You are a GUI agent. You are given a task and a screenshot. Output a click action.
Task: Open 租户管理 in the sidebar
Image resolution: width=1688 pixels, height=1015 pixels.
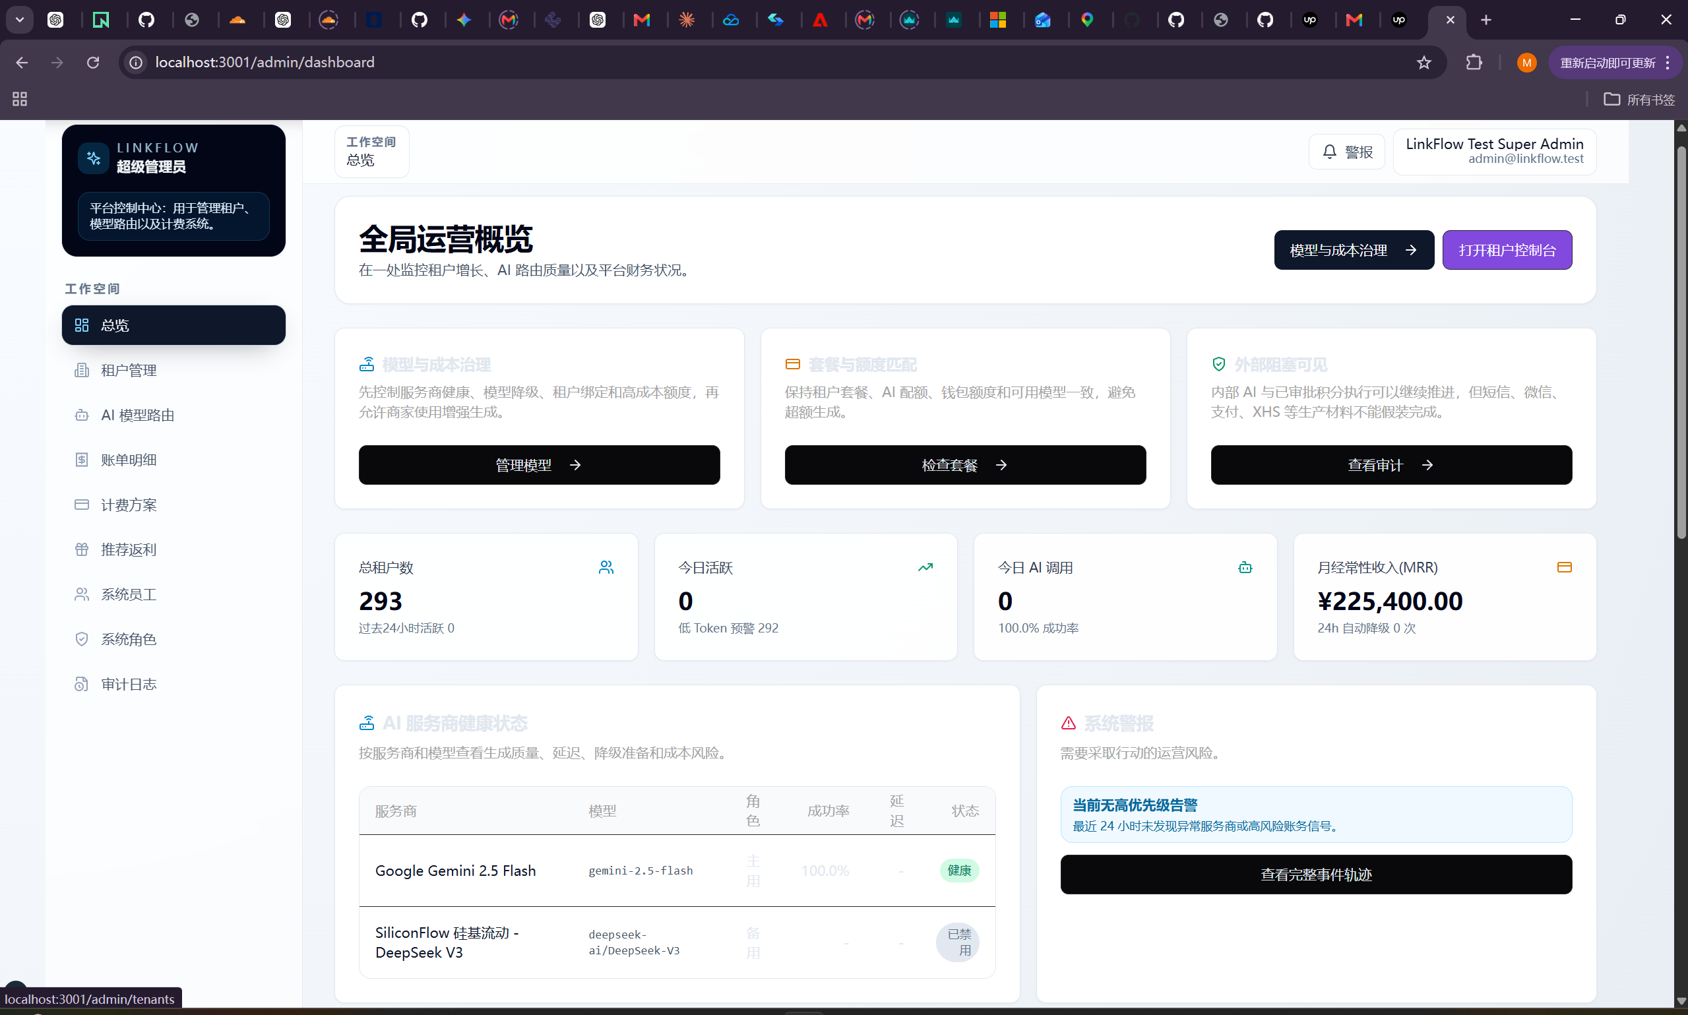173,370
